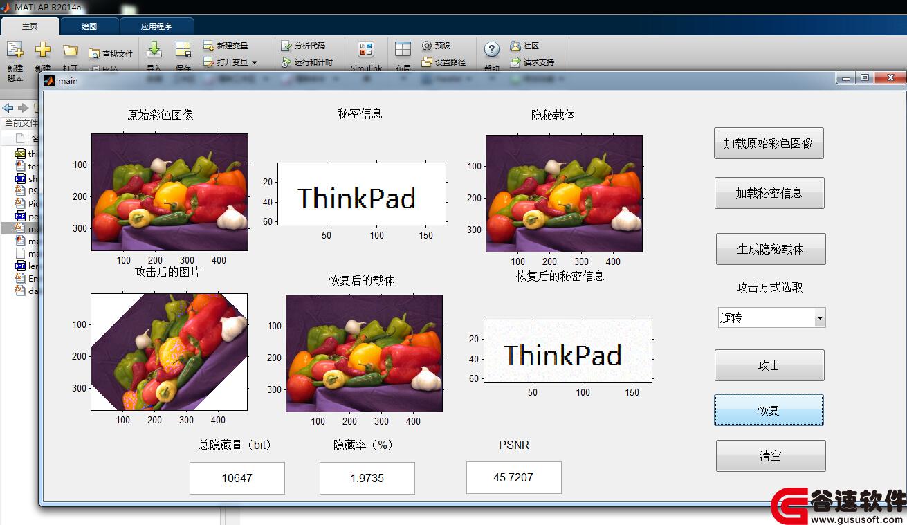This screenshot has width=907, height=525.
Task: Click Run and Time (运行和计时)
Action: pos(307,62)
